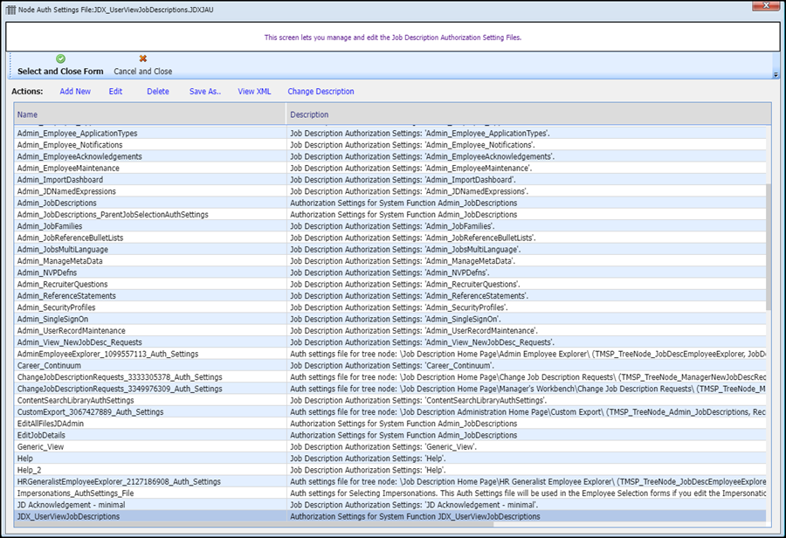Click the Add New action link
Image resolution: width=786 pixels, height=538 pixels.
pyautogui.click(x=75, y=91)
